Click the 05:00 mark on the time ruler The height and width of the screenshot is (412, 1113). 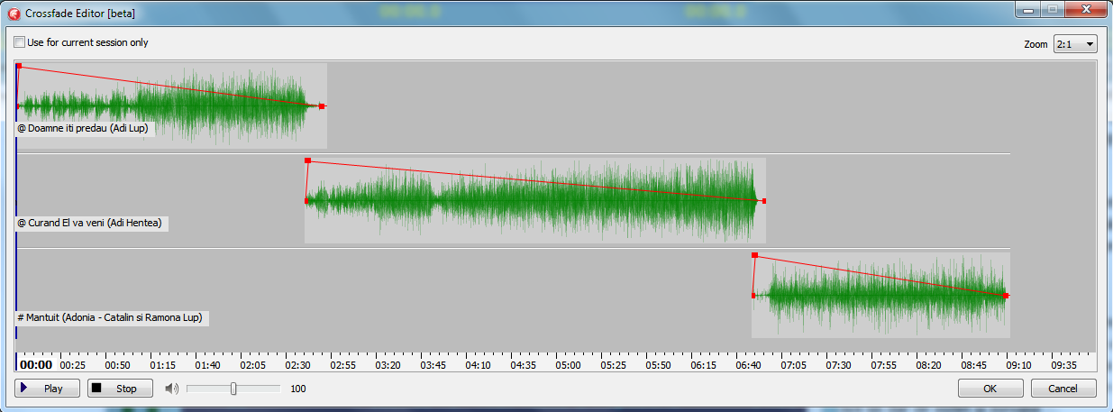point(569,365)
